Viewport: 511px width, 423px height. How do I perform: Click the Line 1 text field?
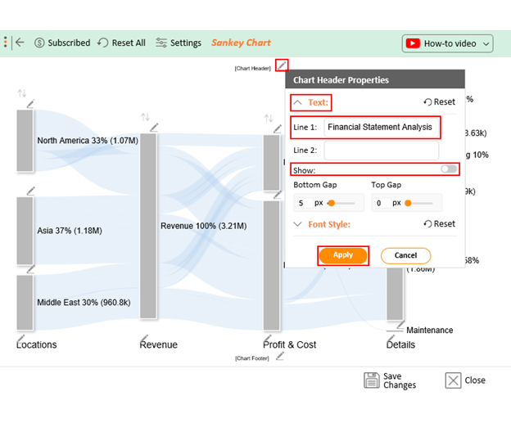pyautogui.click(x=381, y=127)
